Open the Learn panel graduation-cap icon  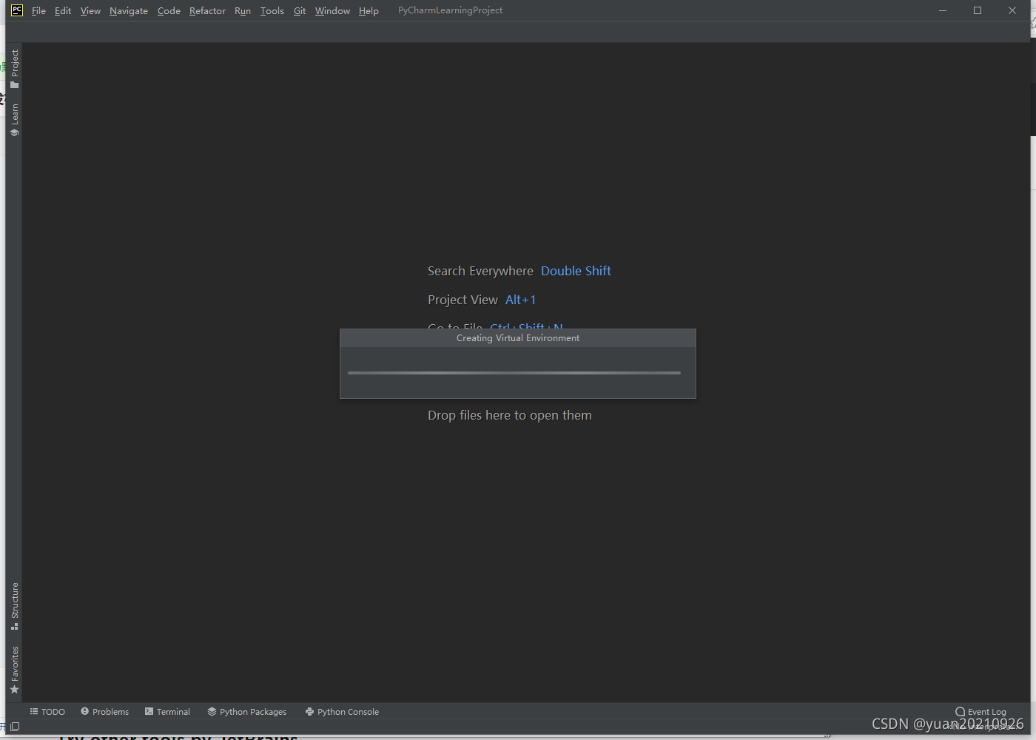tap(15, 132)
